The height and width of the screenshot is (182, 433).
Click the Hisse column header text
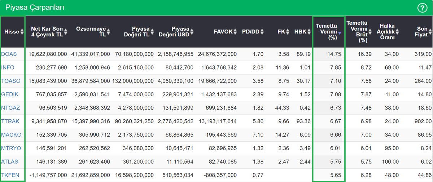[12, 32]
